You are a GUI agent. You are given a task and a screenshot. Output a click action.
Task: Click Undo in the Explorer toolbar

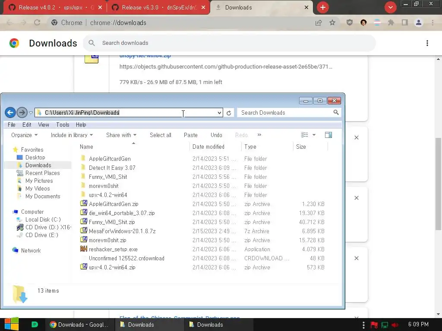[x=216, y=135]
